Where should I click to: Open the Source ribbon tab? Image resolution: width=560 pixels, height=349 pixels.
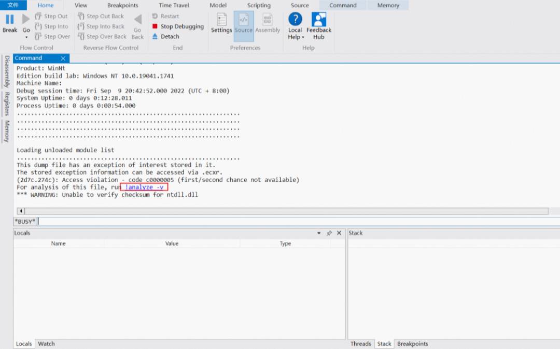[300, 5]
